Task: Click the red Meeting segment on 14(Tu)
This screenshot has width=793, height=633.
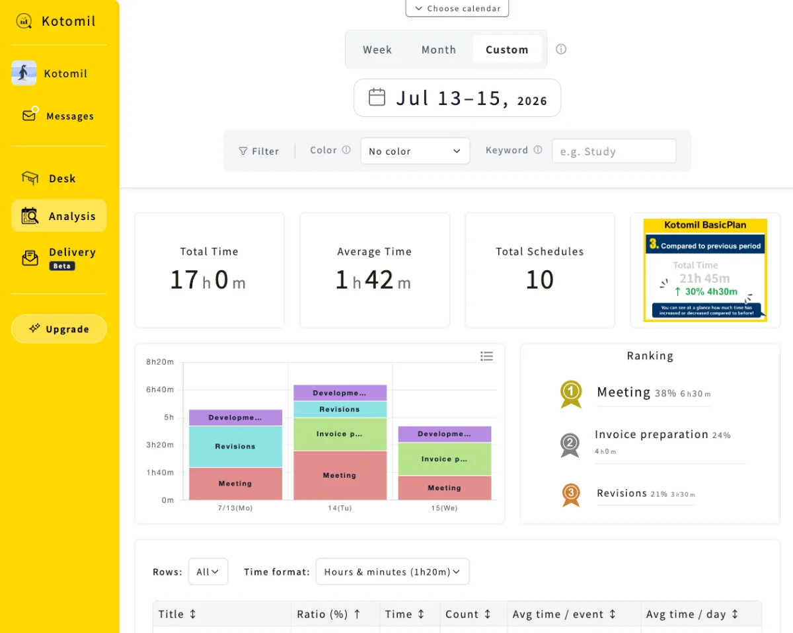Action: [x=340, y=475]
